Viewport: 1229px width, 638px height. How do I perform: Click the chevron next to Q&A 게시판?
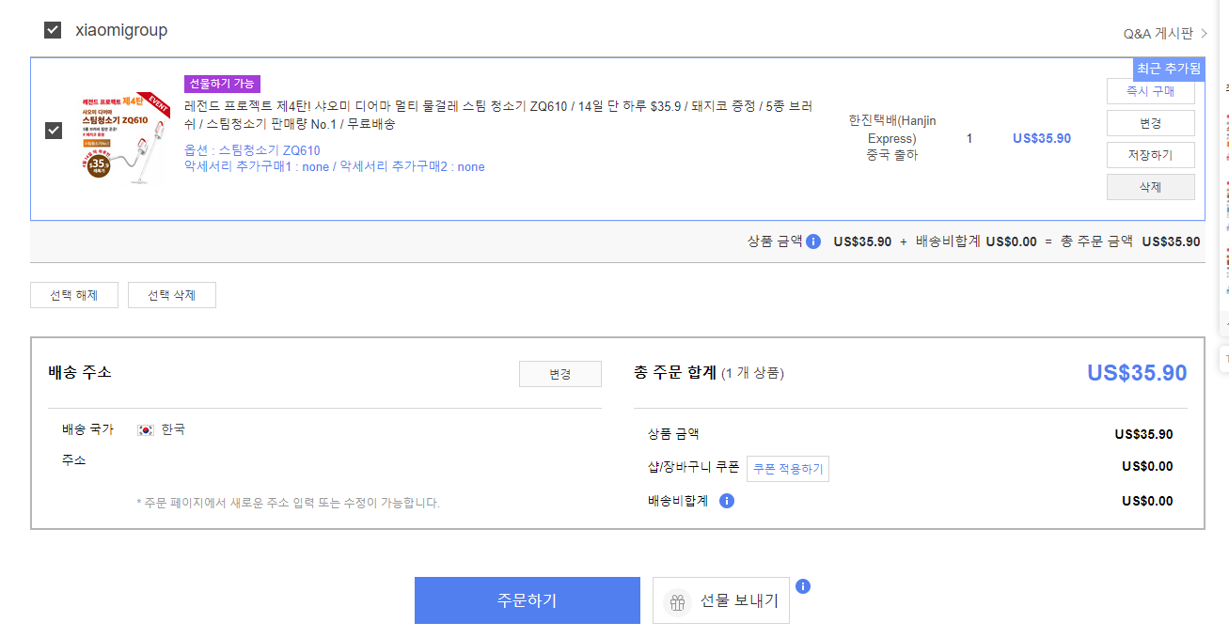1204,34
